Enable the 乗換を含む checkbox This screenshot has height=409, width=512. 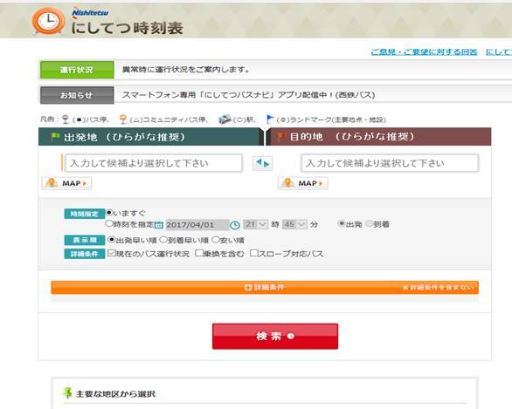(199, 253)
